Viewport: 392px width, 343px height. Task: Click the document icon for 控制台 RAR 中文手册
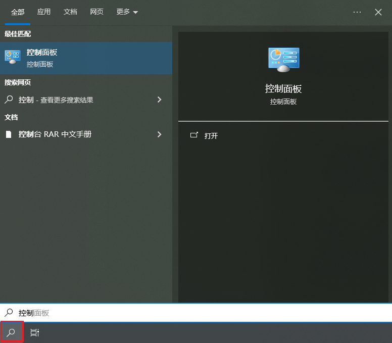pyautogui.click(x=9, y=134)
